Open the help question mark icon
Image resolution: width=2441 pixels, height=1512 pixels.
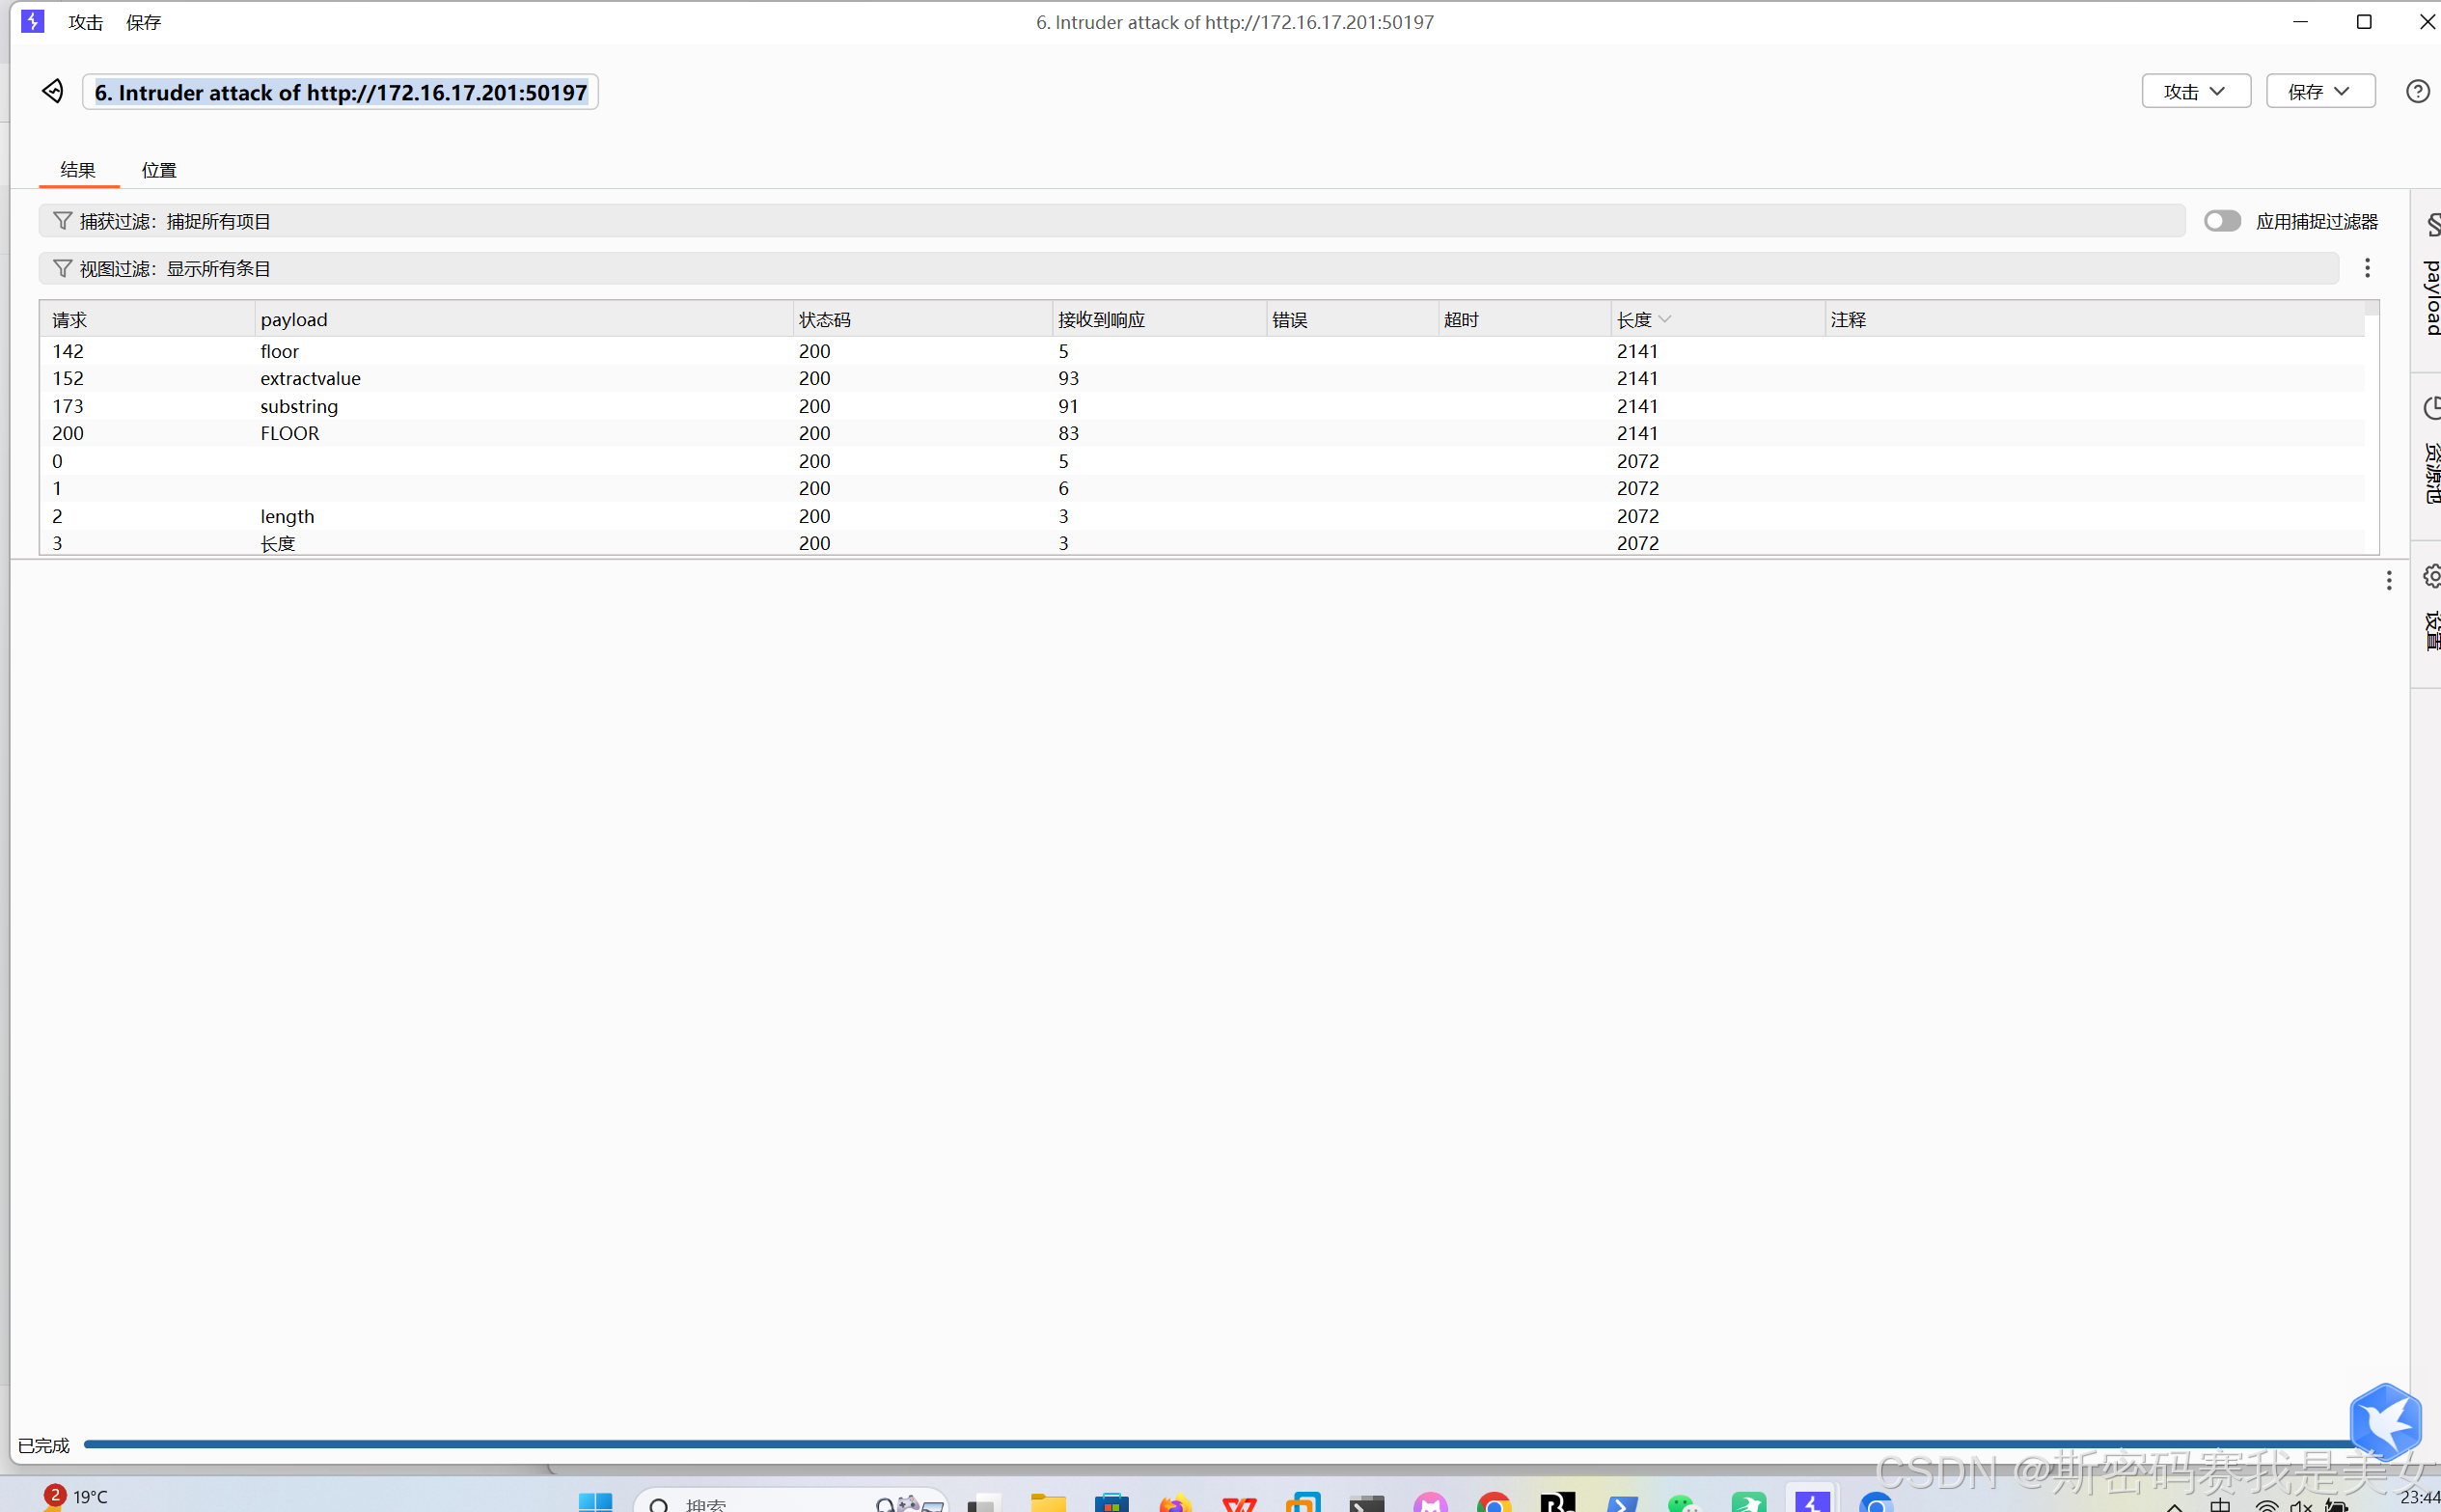2416,92
